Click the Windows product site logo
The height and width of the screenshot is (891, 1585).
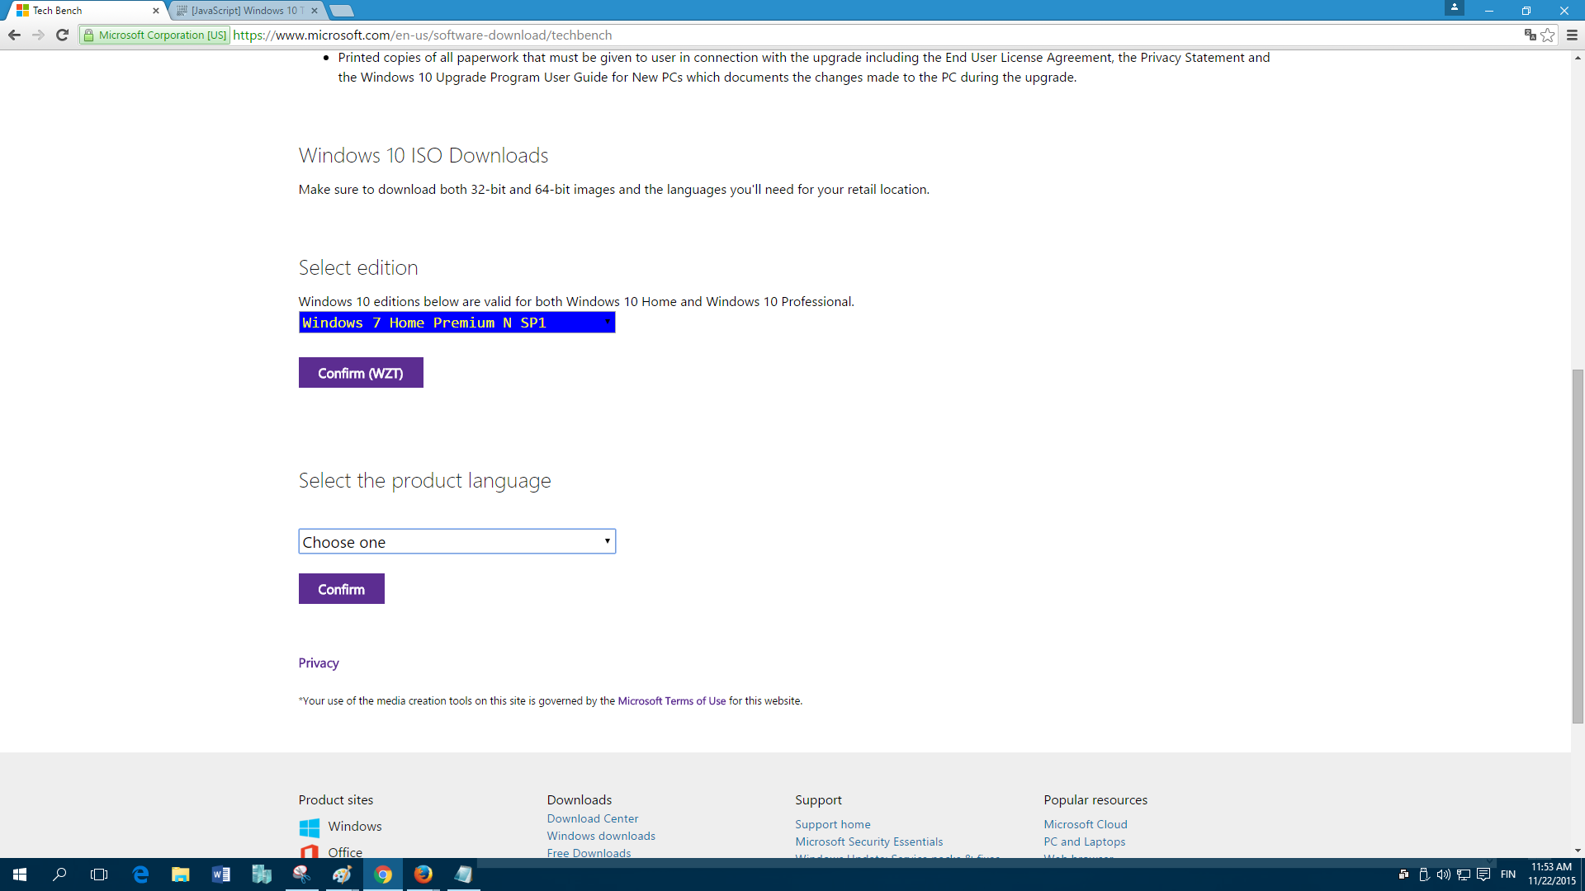pyautogui.click(x=310, y=827)
